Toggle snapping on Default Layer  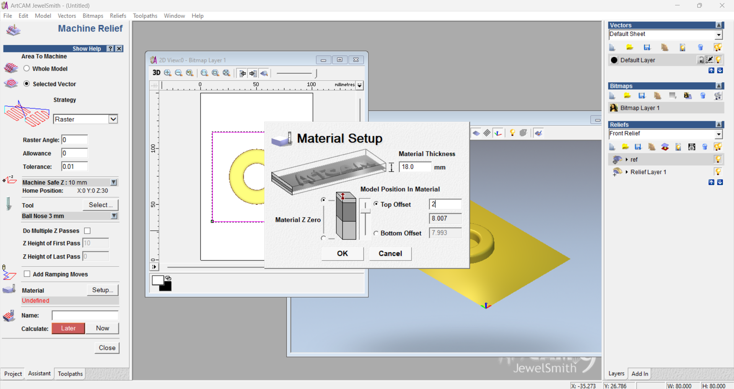[710, 60]
